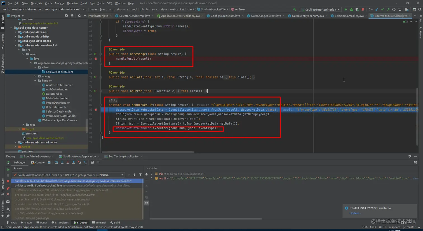The height and width of the screenshot is (231, 423).
Task: Click the Git update project arrow
Action: [377, 10]
